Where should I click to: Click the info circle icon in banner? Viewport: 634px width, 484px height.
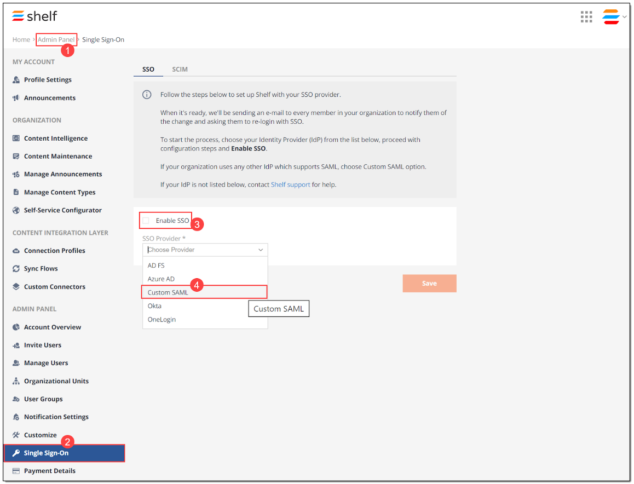point(147,95)
